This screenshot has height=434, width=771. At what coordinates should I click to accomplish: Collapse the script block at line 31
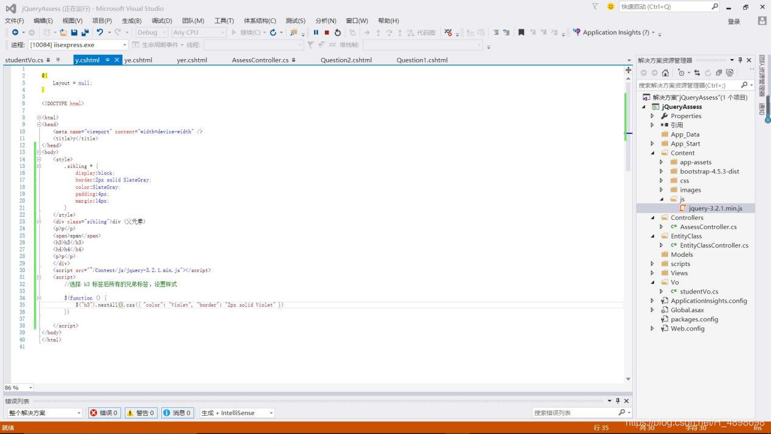coord(39,277)
